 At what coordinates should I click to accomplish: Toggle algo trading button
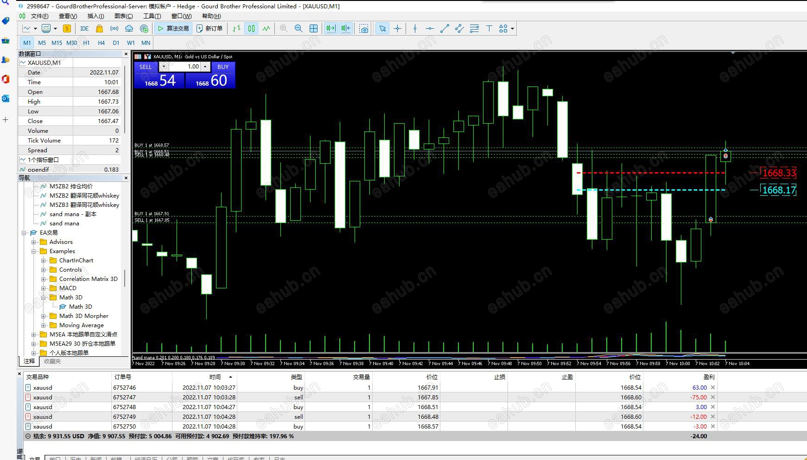tap(174, 29)
